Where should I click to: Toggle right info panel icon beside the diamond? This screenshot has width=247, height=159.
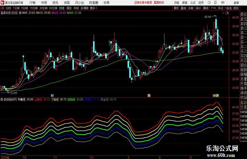(227, 13)
